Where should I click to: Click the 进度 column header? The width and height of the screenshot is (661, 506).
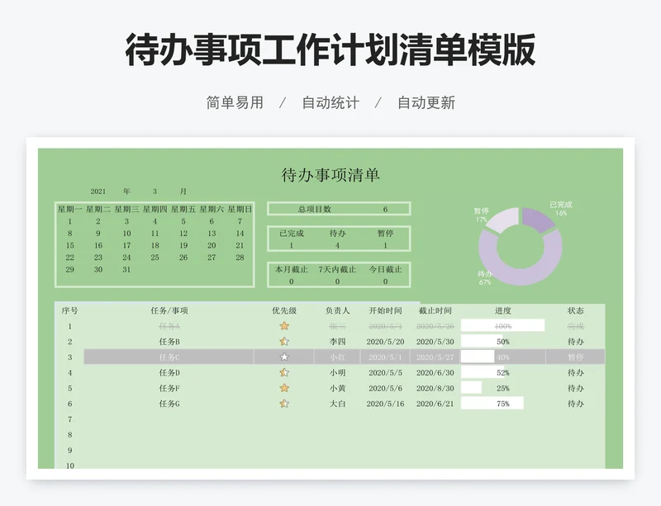coord(503,310)
